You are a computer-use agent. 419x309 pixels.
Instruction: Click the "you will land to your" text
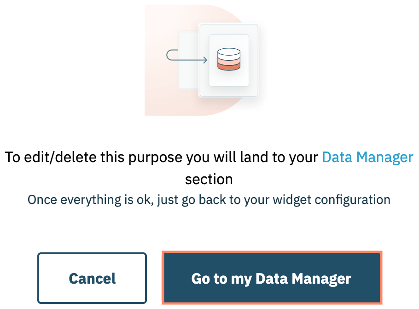(x=251, y=157)
